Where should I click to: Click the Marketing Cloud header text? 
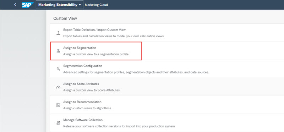tap(96, 5)
